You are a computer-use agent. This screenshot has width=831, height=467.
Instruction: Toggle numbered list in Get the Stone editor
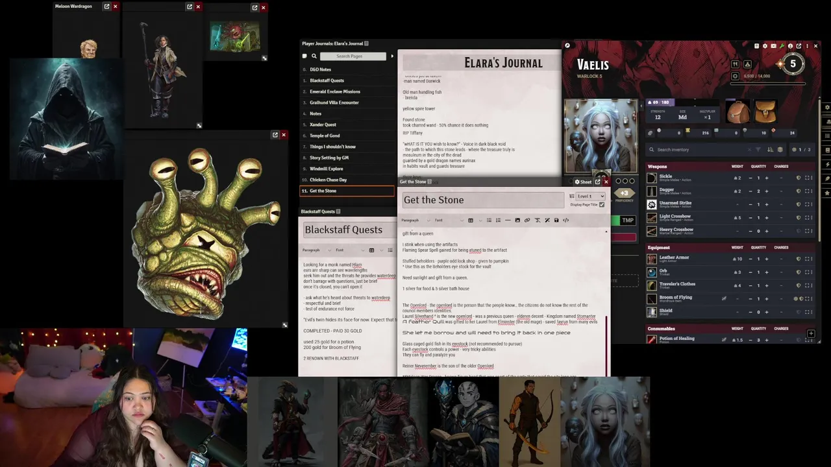tap(498, 220)
